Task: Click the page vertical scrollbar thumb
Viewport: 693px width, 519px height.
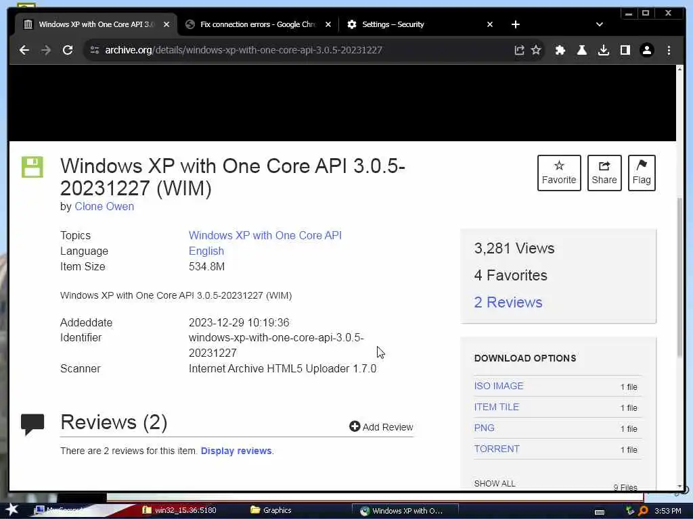Action: pos(680,278)
